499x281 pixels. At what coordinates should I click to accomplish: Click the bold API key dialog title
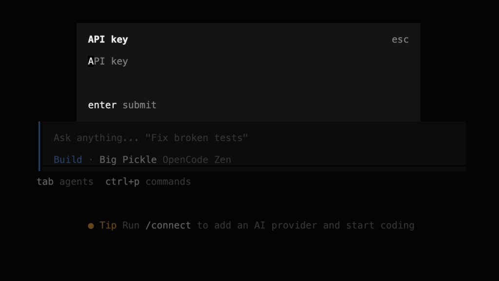point(108,39)
